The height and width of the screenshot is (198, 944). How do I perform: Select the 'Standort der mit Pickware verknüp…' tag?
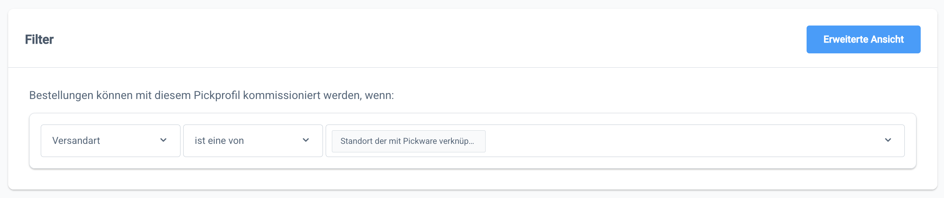pos(408,141)
